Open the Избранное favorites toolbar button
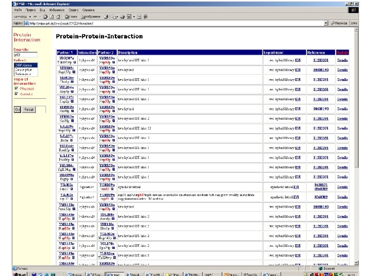 pyautogui.click(x=91, y=17)
